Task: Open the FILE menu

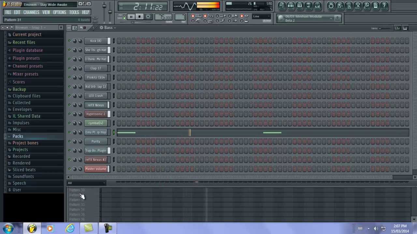Action: point(8,12)
